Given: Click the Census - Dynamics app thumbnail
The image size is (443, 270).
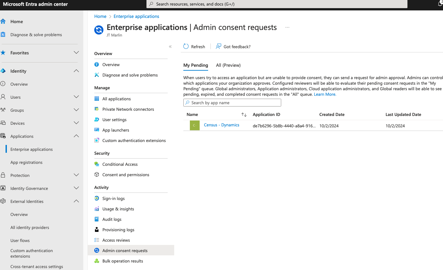Looking at the screenshot, I should pos(195,125).
